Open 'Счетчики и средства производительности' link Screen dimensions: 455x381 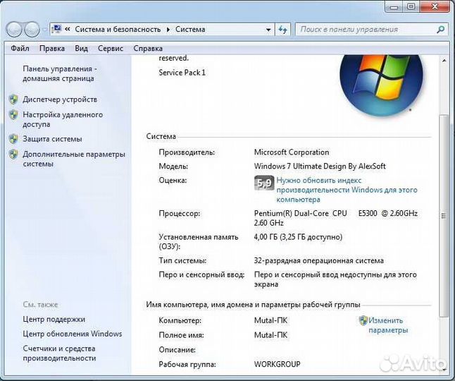[x=59, y=353]
